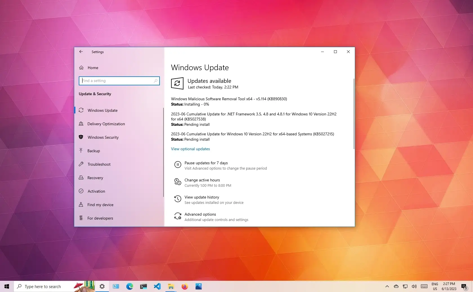Viewport: 473px width, 292px height.
Task: Launch Microsoft Edge from taskbar
Action: [129, 286]
